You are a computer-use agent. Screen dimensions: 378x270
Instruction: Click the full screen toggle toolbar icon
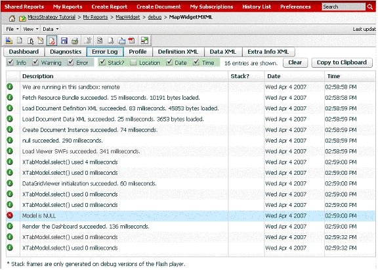click(x=144, y=41)
